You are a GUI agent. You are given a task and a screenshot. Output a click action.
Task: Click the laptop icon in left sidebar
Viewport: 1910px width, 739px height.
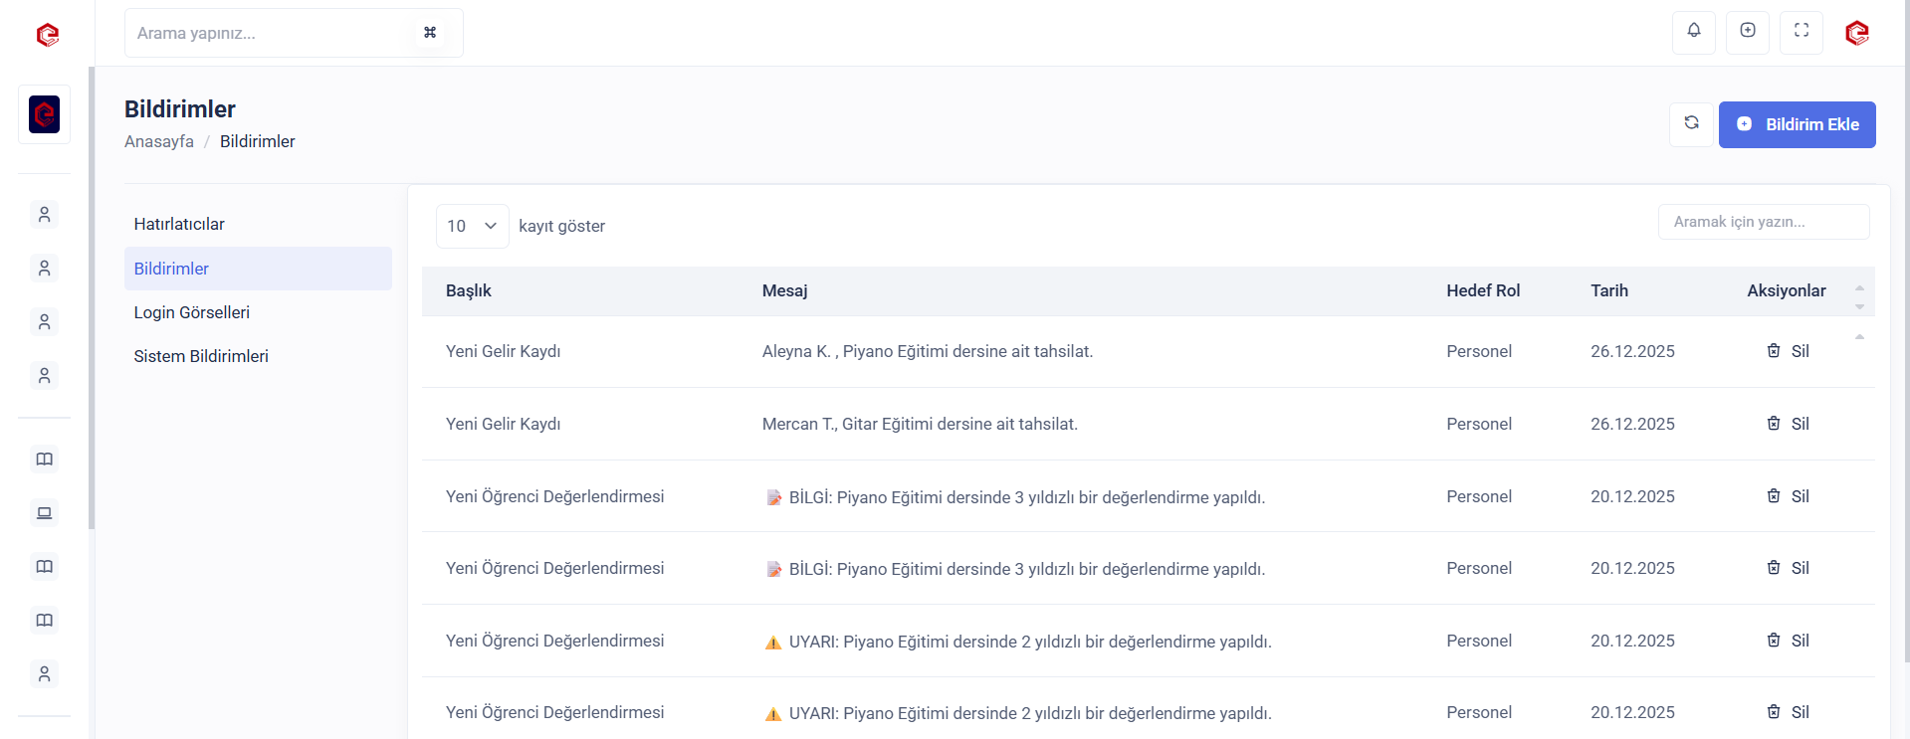coord(44,513)
